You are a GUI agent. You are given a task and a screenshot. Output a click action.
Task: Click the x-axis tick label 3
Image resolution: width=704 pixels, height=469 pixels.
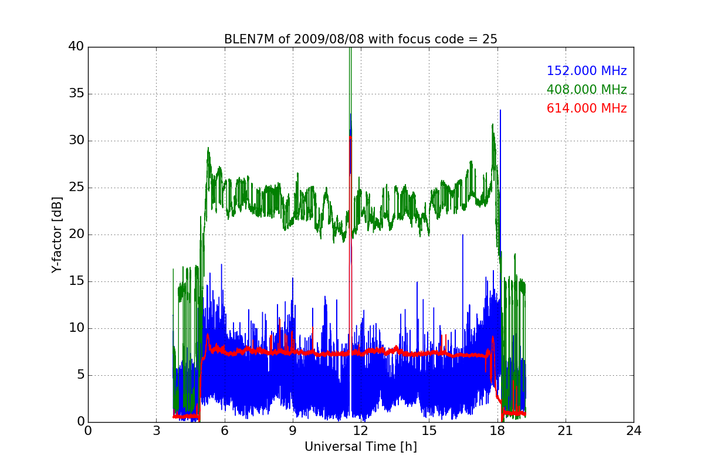(x=156, y=430)
